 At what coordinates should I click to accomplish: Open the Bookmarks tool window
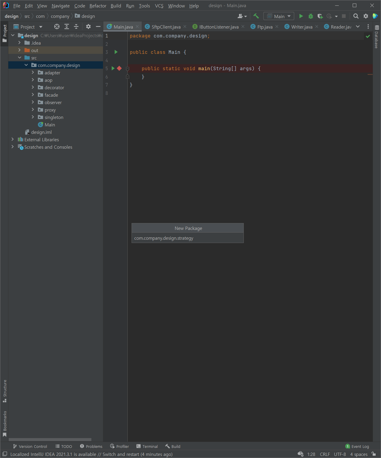point(5,424)
